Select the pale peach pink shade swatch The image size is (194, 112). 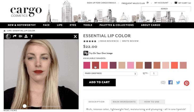click(166, 65)
